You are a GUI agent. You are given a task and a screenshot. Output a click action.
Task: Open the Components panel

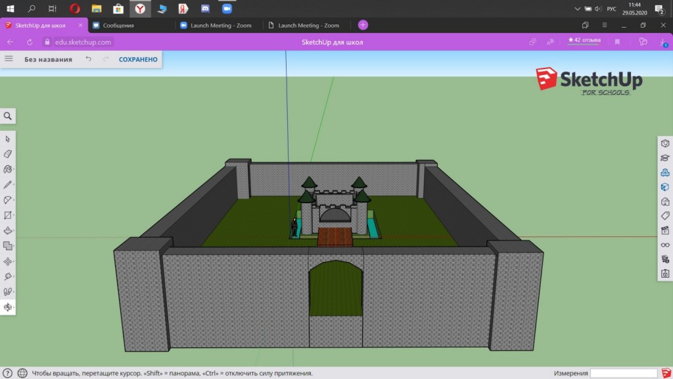click(665, 172)
